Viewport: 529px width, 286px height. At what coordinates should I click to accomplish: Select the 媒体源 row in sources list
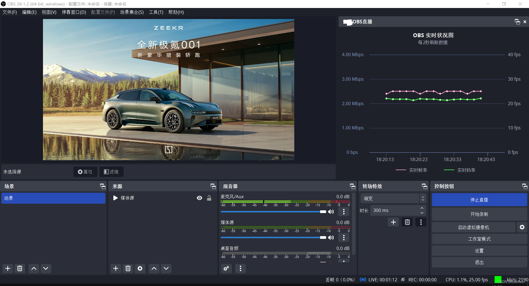pos(163,198)
